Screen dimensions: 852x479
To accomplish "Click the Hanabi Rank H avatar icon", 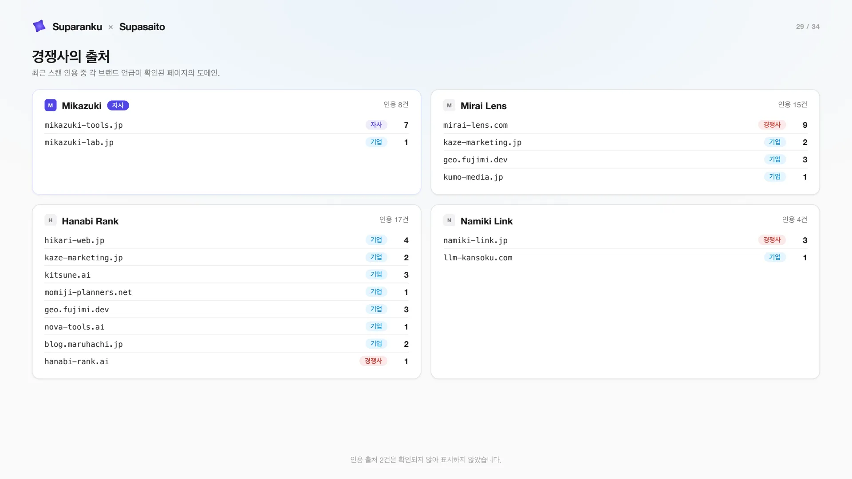I will (x=50, y=220).
